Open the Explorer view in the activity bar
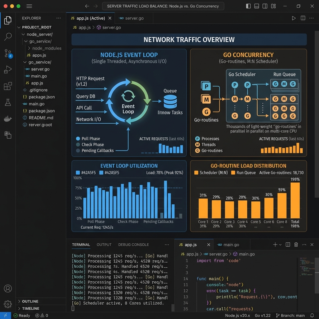319x319 pixels. point(8,20)
